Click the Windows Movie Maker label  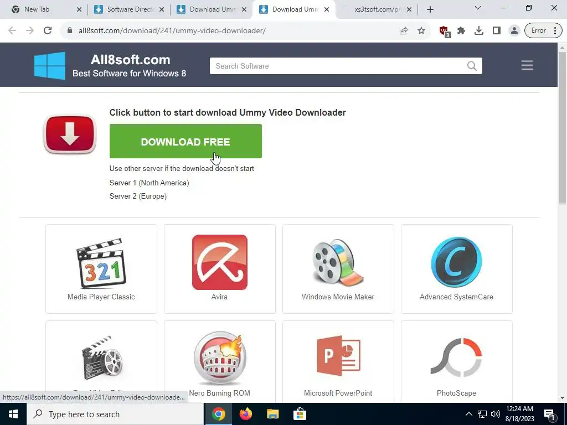[338, 297]
